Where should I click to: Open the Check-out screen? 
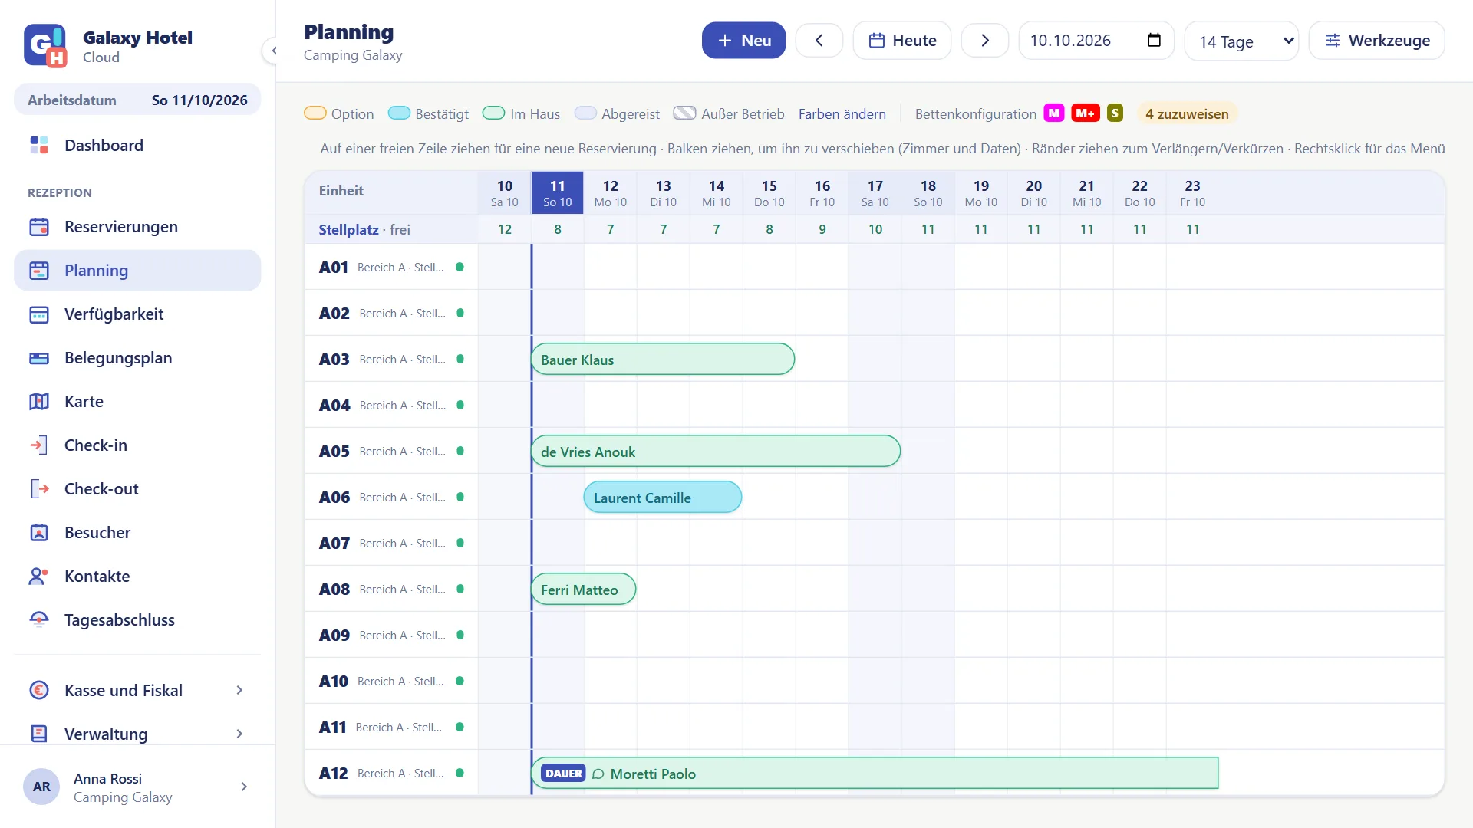137,489
